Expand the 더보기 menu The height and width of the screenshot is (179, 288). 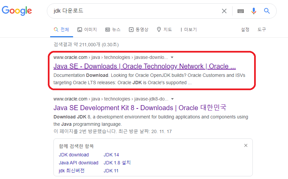click(x=188, y=30)
